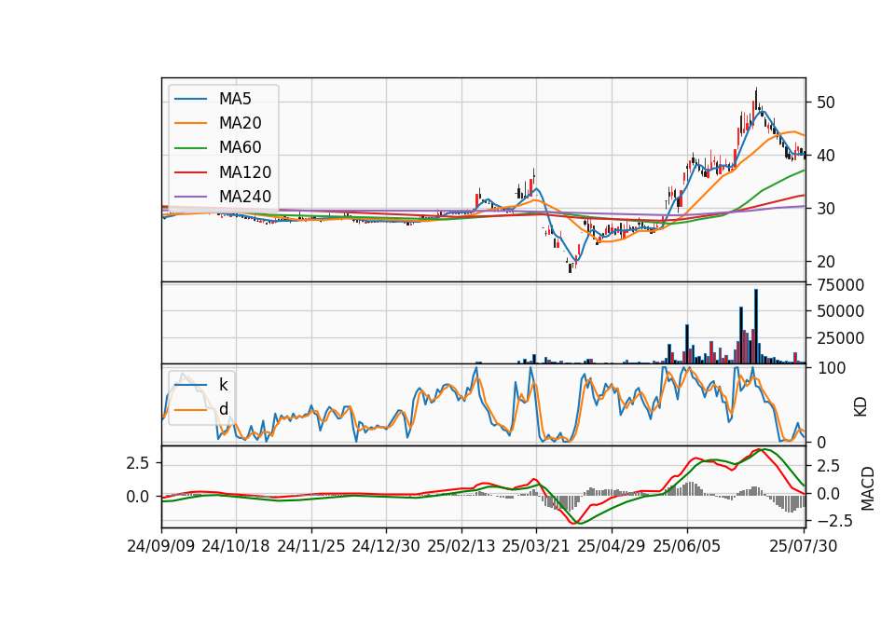Viewport: 895px width, 643px height.
Task: Click the 25/02/13 date axis label
Action: (461, 546)
